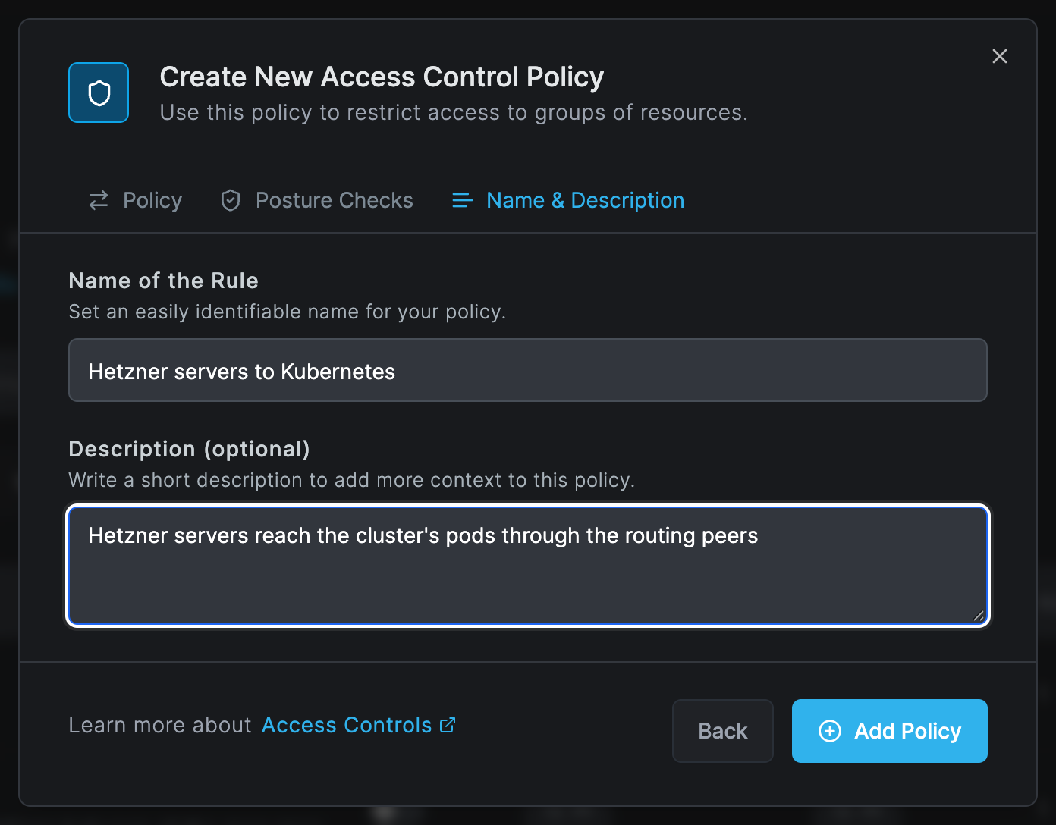Focus the Description text area

pos(528,566)
